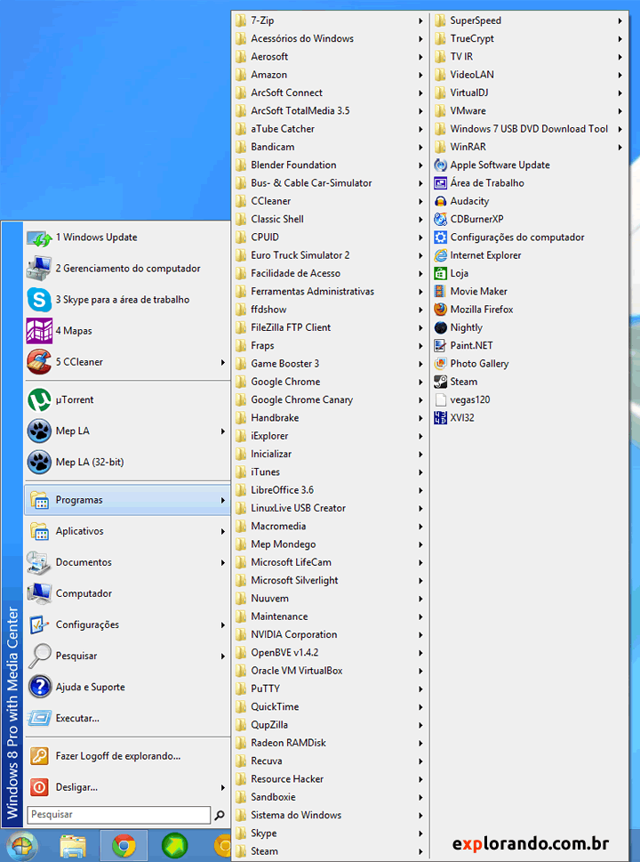Open Configurações do computador gear icon

point(441,238)
